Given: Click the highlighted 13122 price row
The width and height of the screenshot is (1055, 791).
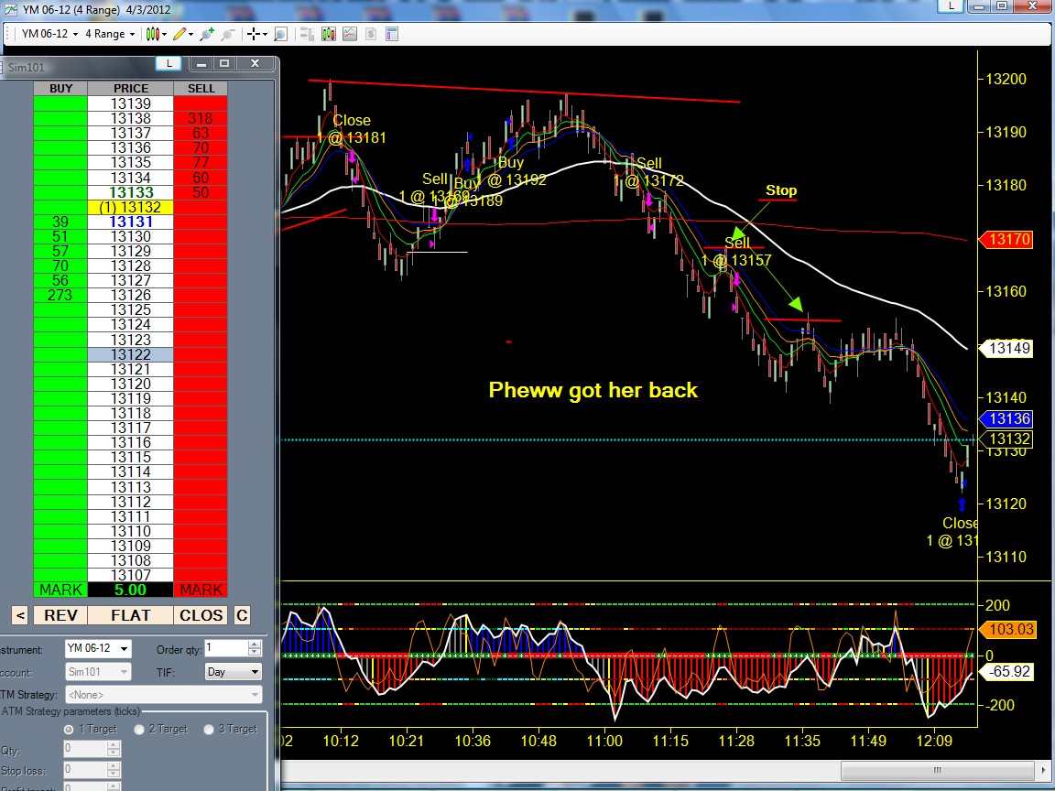Looking at the screenshot, I should (131, 354).
